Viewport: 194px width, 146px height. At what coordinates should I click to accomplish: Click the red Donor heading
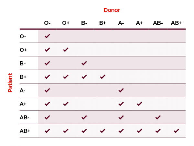pyautogui.click(x=112, y=10)
